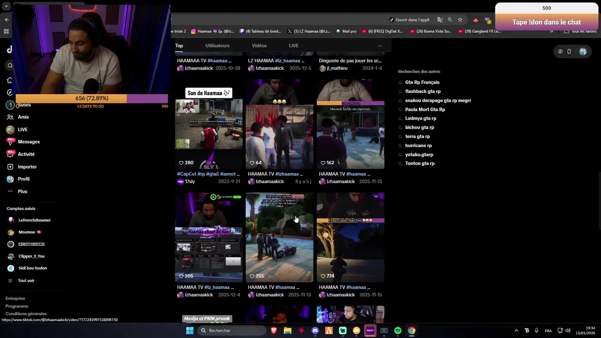Search suggestion flashback gta rp

tap(423, 92)
